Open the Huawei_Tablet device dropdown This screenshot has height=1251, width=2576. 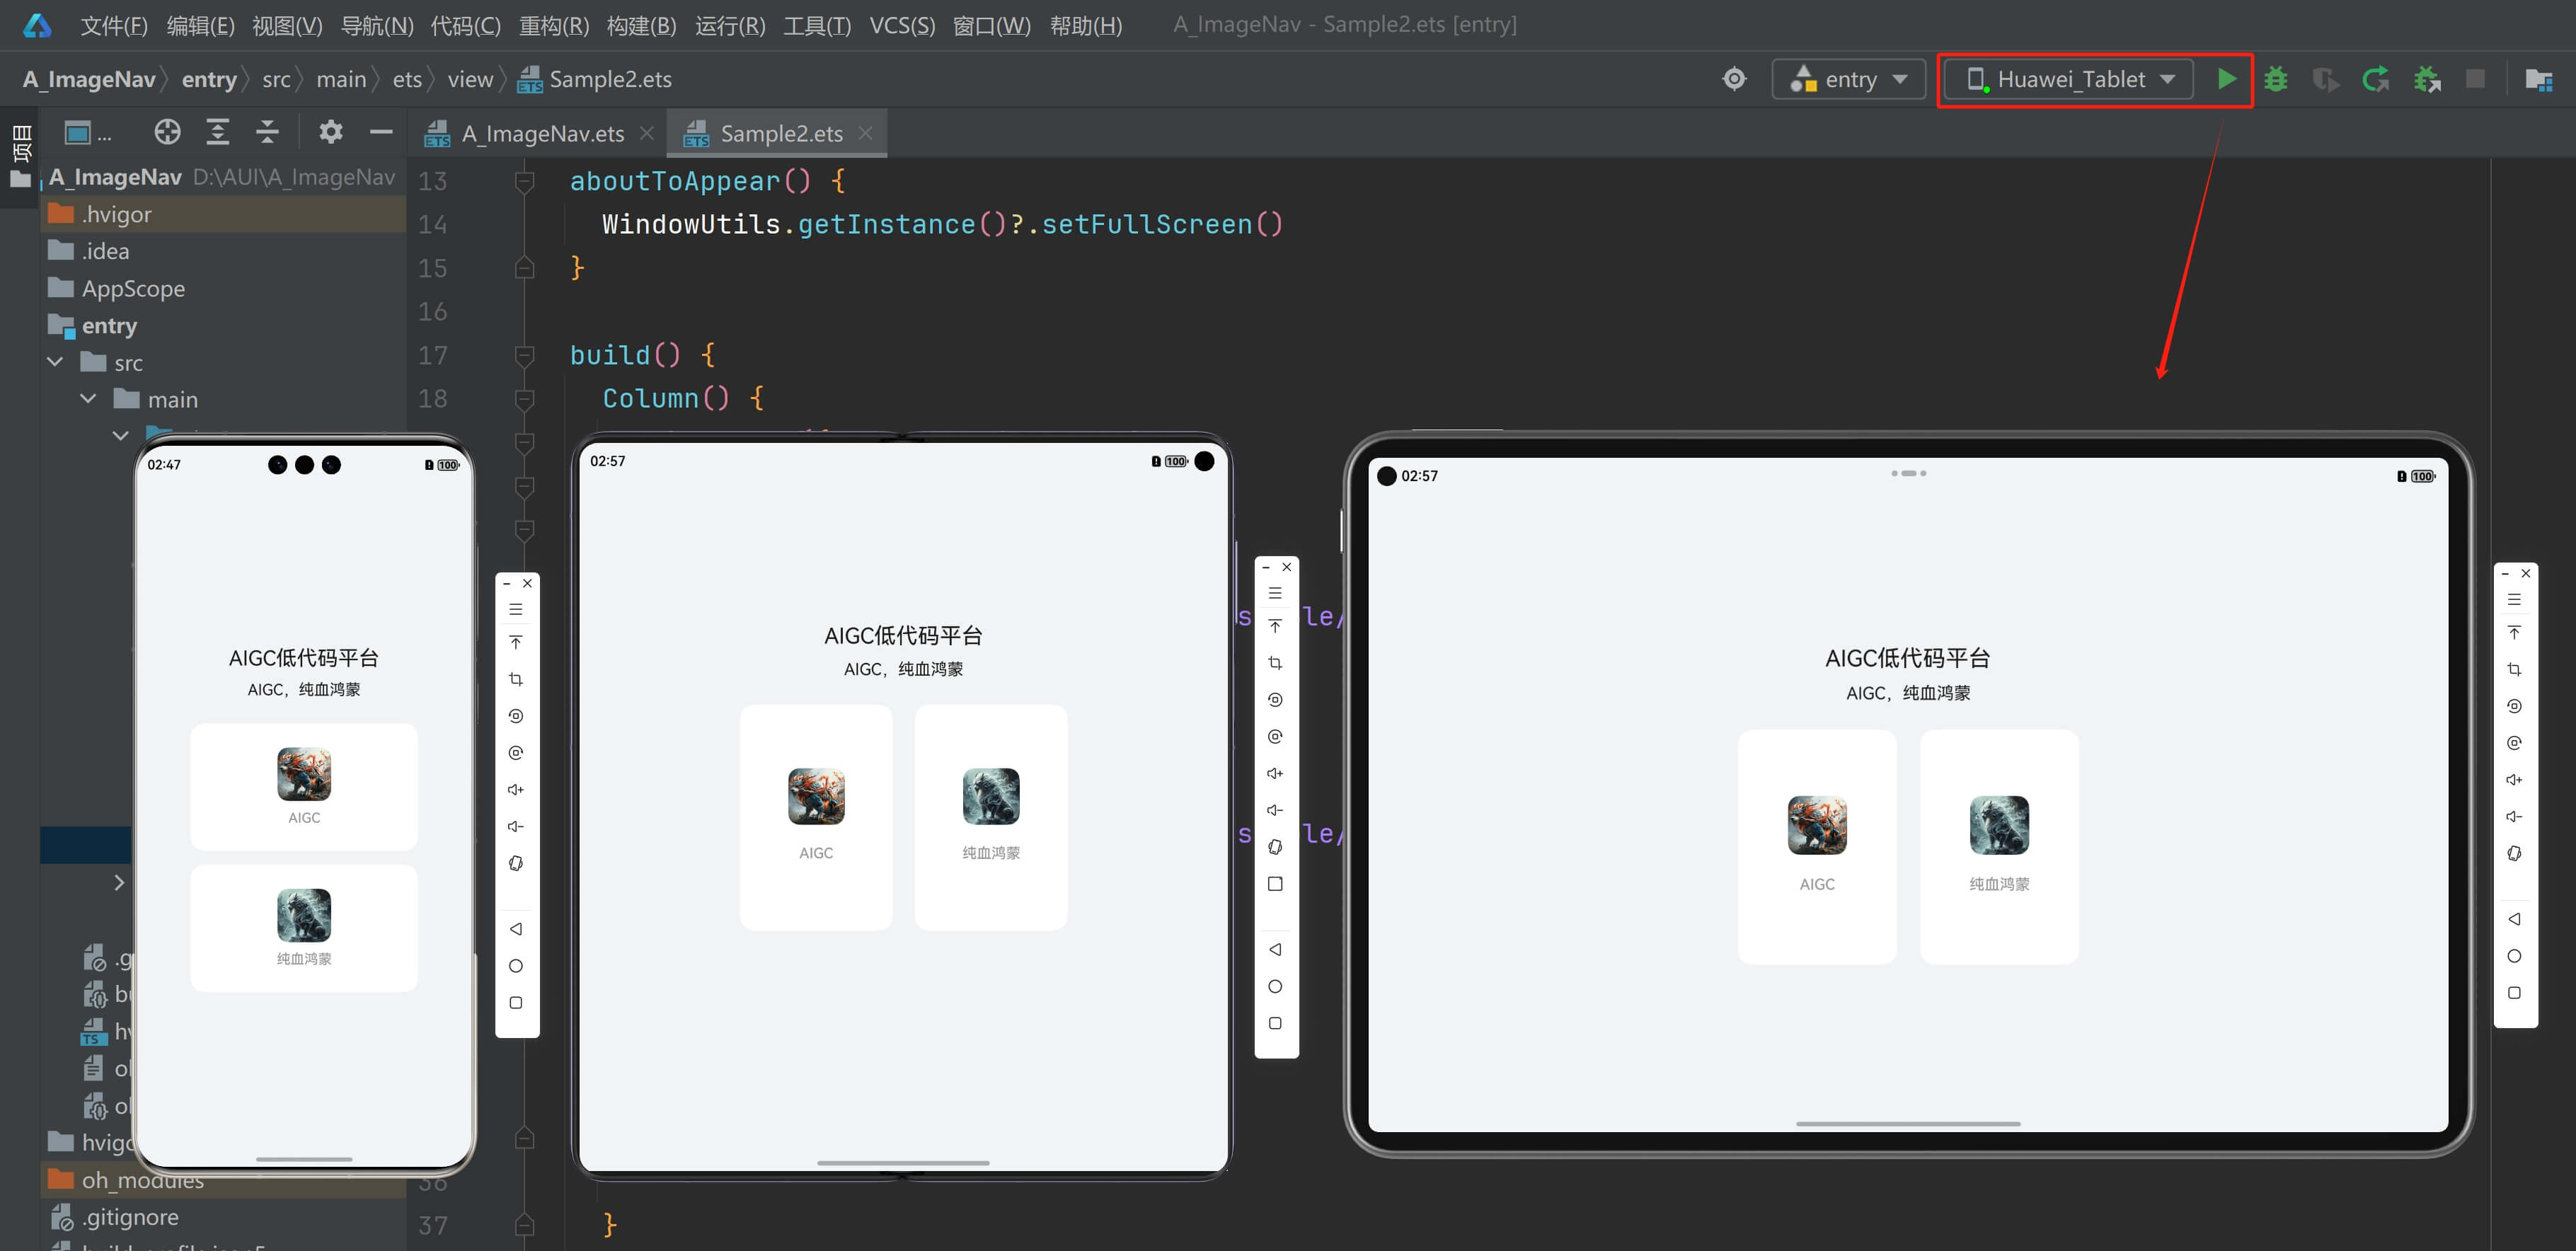pos(2070,79)
